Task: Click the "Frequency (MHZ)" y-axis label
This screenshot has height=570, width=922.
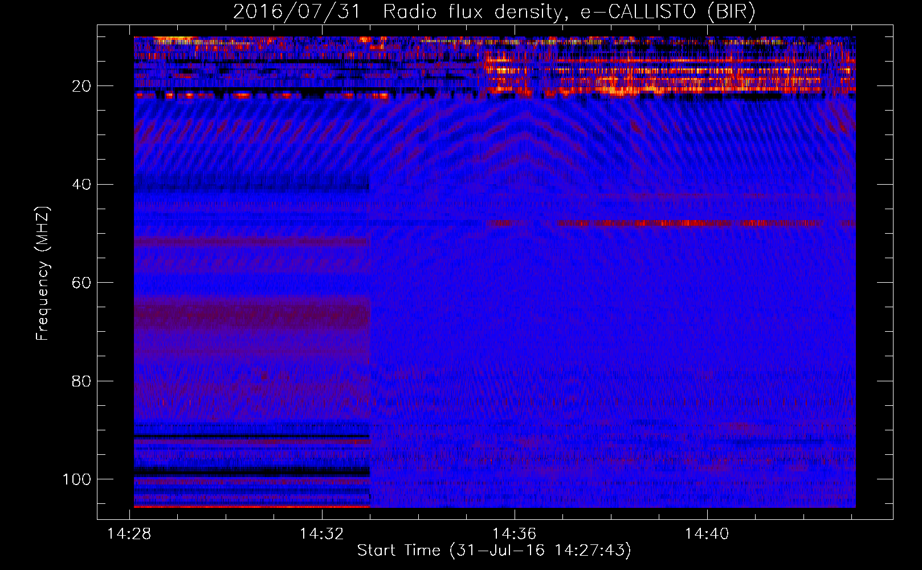Action: tap(43, 274)
